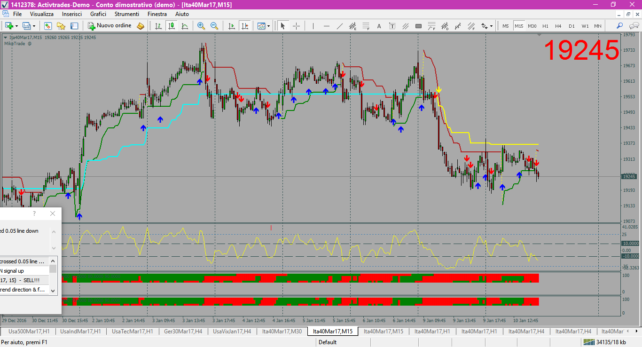Viewport: 642px width, 347px height.
Task: Switch to H1 timeframe
Action: tap(545, 26)
